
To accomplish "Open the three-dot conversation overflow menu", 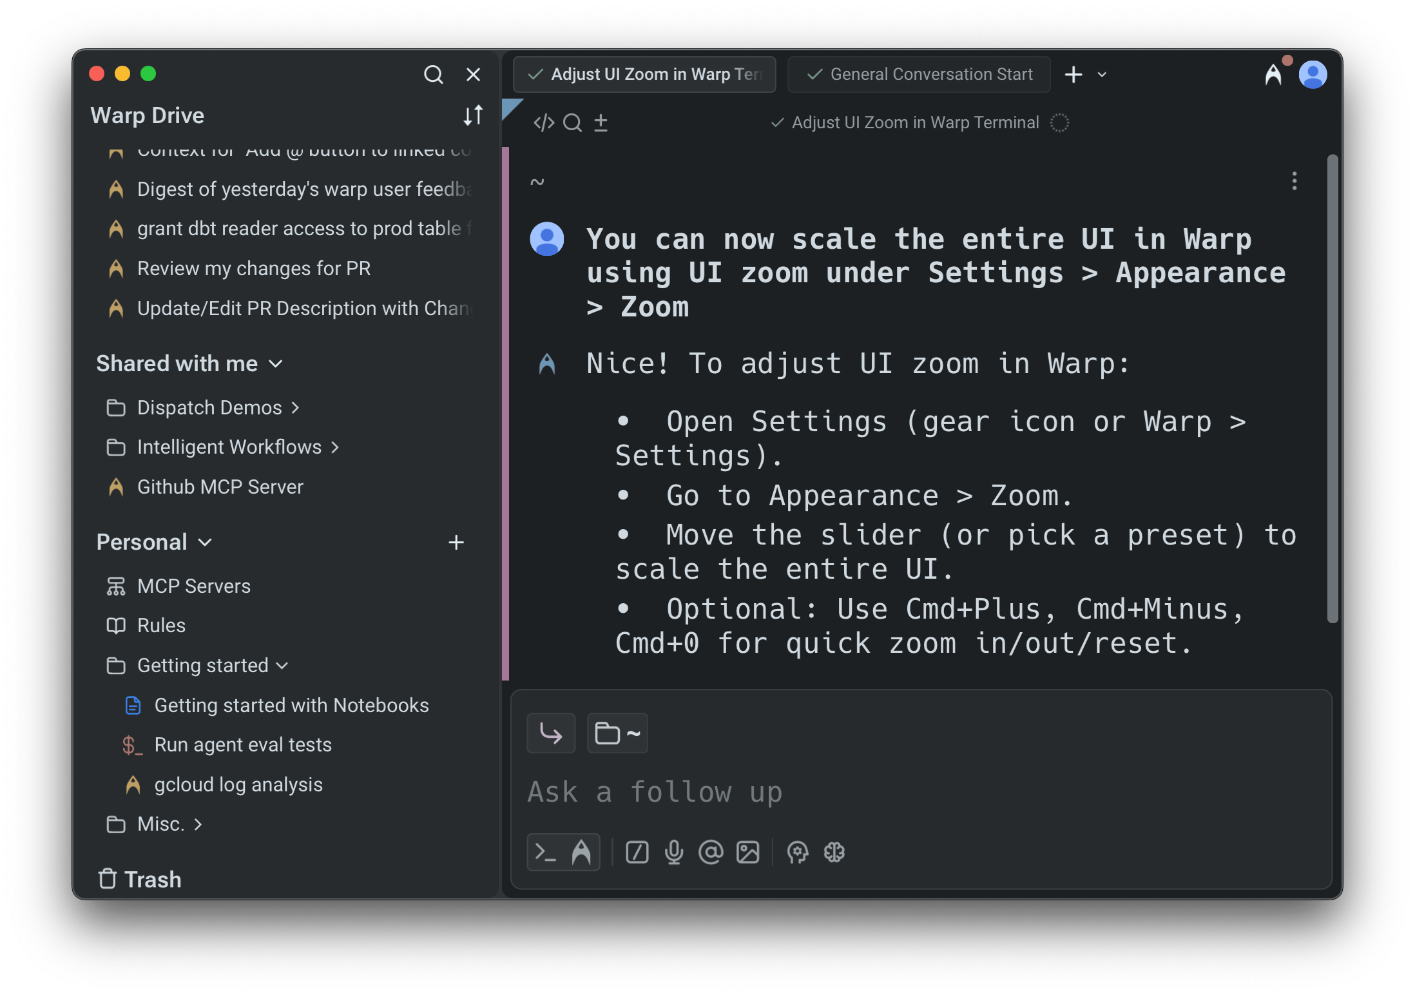I will (1294, 181).
